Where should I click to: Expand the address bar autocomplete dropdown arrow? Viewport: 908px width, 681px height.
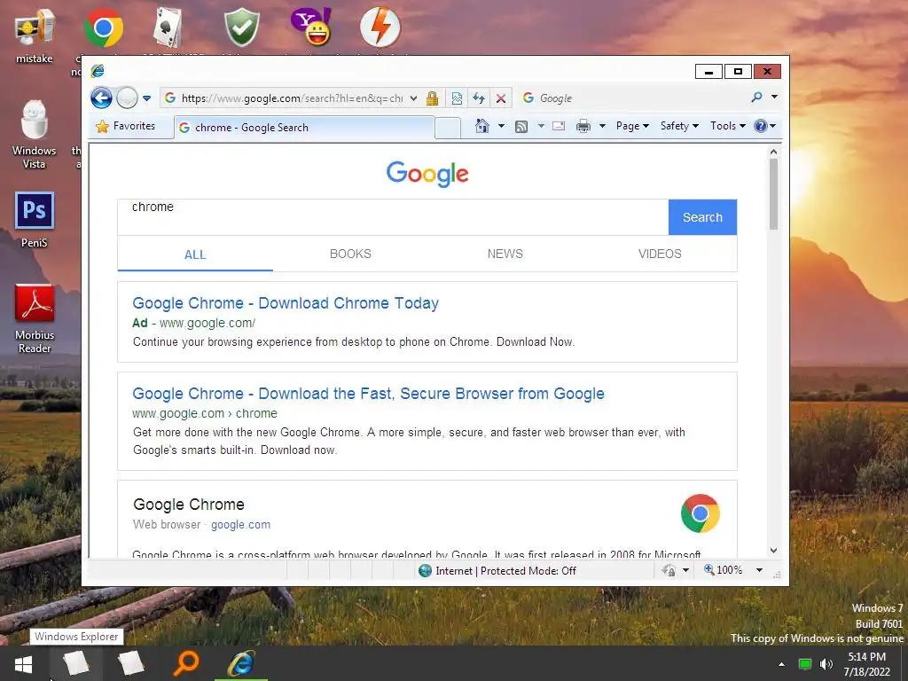tap(413, 98)
